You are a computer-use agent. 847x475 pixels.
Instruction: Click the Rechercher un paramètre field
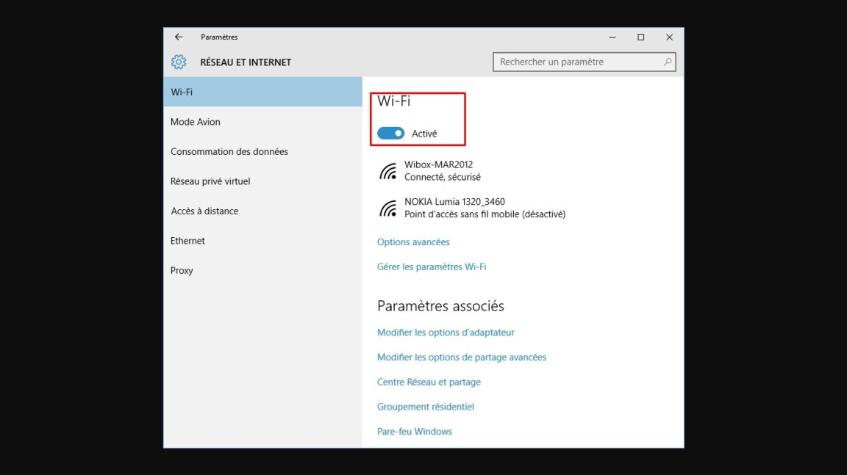(577, 62)
